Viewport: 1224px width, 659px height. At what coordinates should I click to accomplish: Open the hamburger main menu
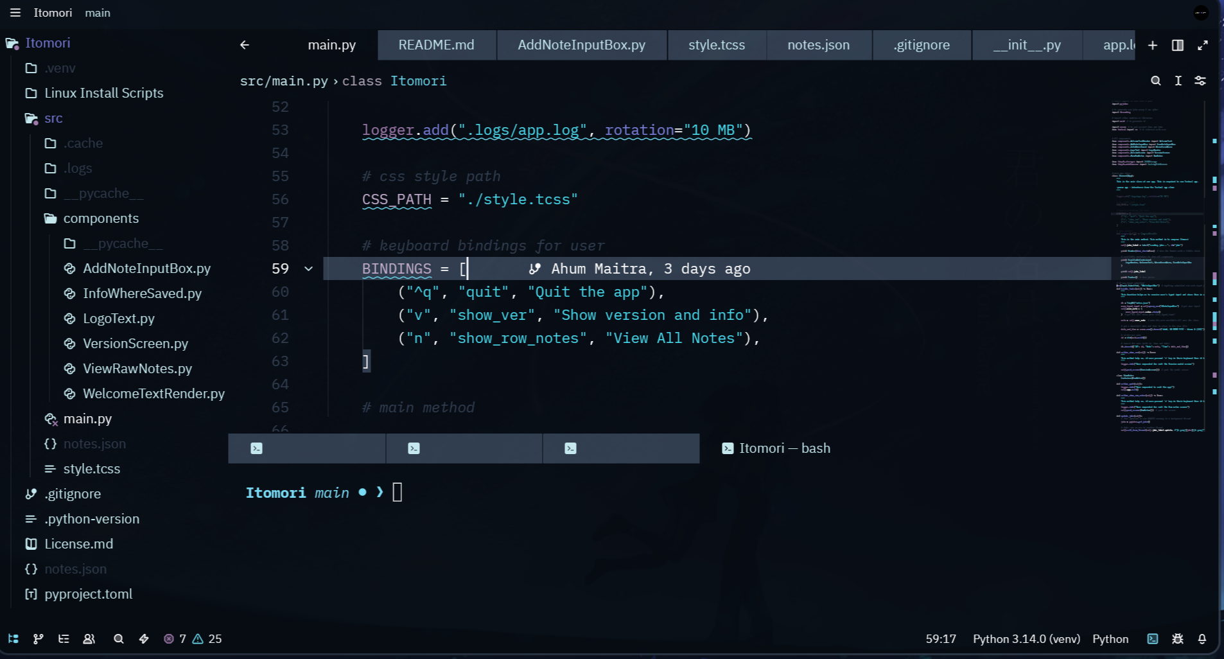pyautogui.click(x=15, y=13)
